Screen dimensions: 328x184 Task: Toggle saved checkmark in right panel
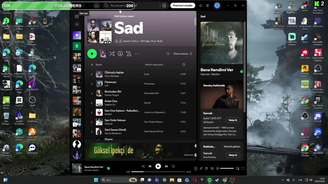point(241,72)
